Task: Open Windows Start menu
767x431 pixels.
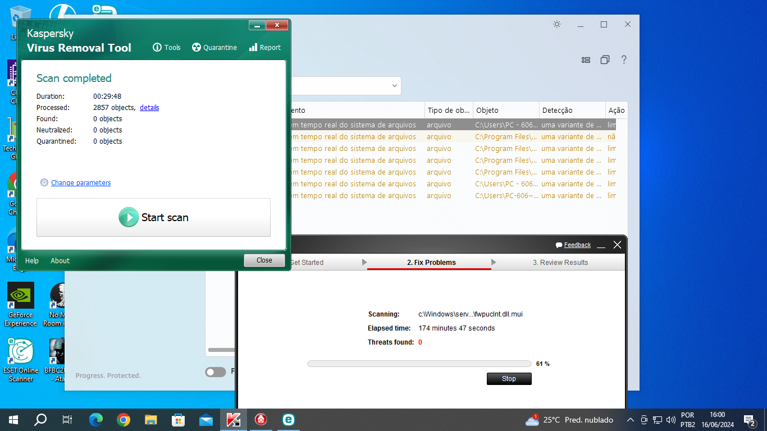Action: click(x=13, y=419)
